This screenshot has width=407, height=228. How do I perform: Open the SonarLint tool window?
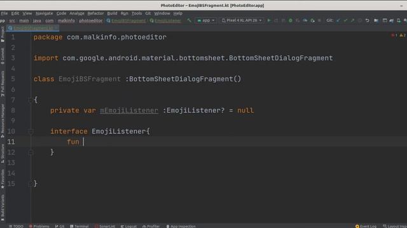(104, 226)
